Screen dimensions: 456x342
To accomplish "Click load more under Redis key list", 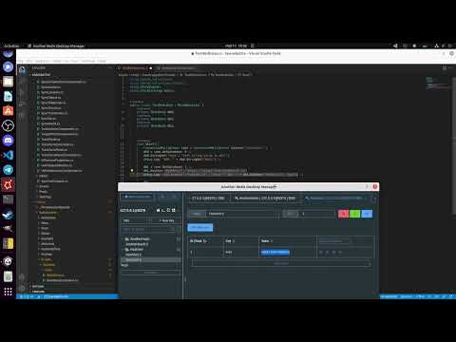I will click(x=151, y=273).
